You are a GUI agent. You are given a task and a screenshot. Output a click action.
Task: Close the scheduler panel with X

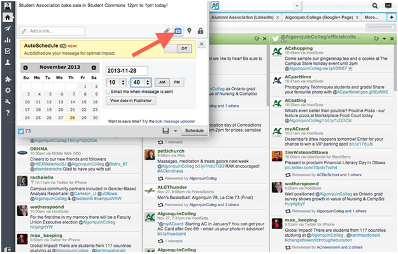click(201, 44)
